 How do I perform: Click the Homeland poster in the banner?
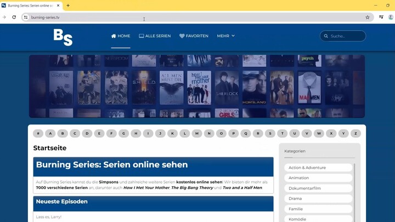[254, 88]
